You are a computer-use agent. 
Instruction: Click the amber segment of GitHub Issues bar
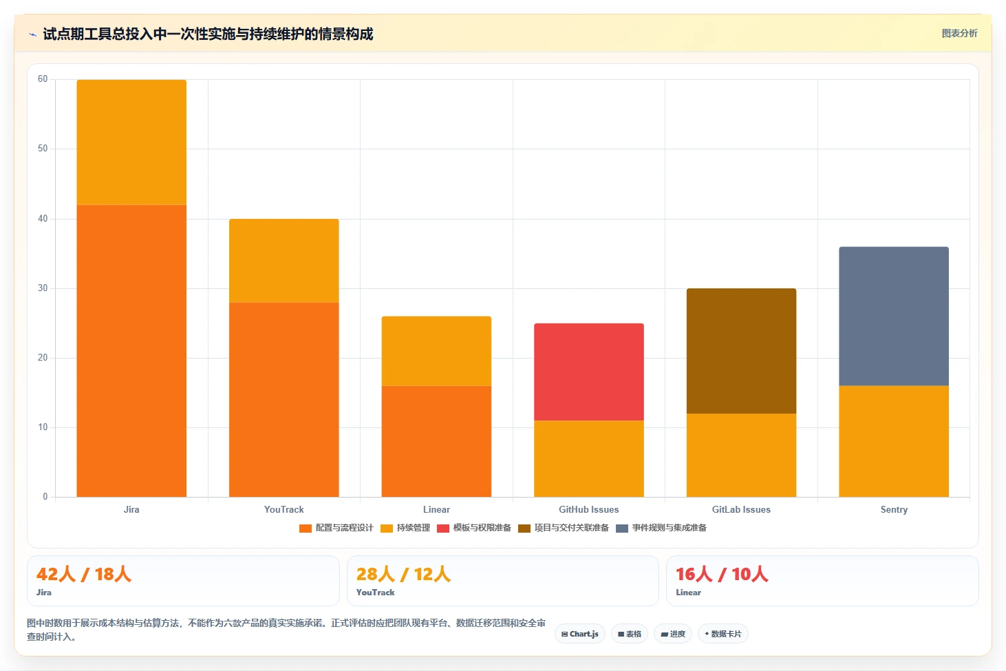(x=589, y=458)
